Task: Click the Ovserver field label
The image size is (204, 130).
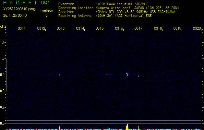Action: point(66,4)
